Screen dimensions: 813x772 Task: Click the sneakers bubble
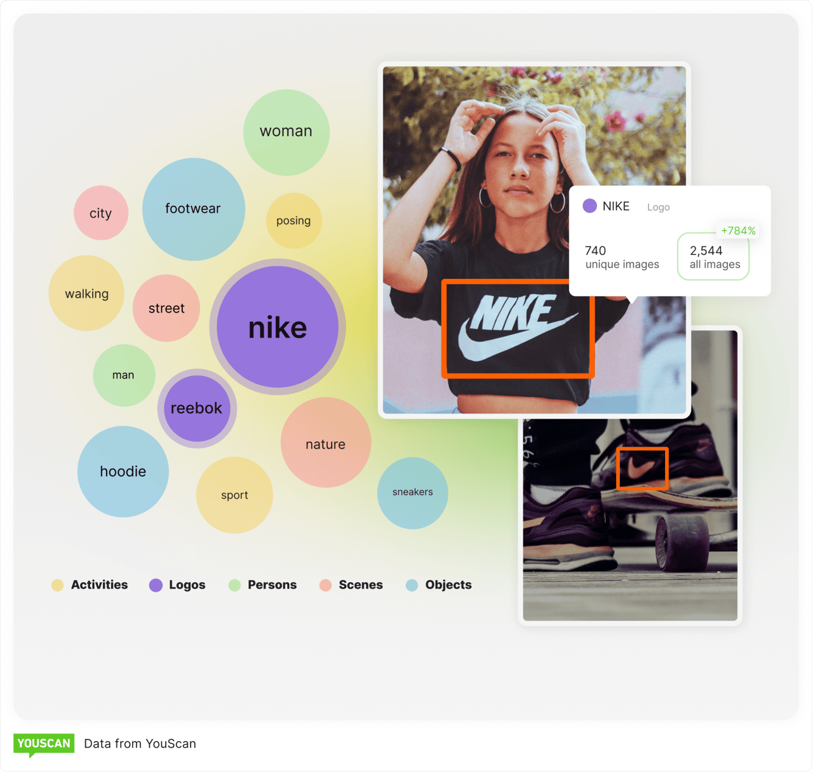(413, 492)
